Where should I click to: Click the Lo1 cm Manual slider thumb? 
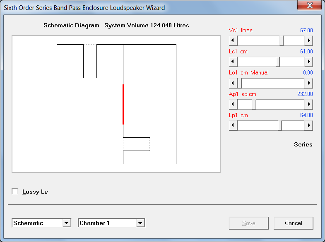click(x=239, y=83)
